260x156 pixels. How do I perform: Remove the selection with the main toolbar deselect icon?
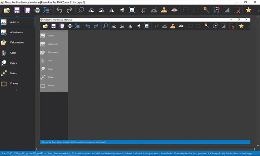(237, 10)
